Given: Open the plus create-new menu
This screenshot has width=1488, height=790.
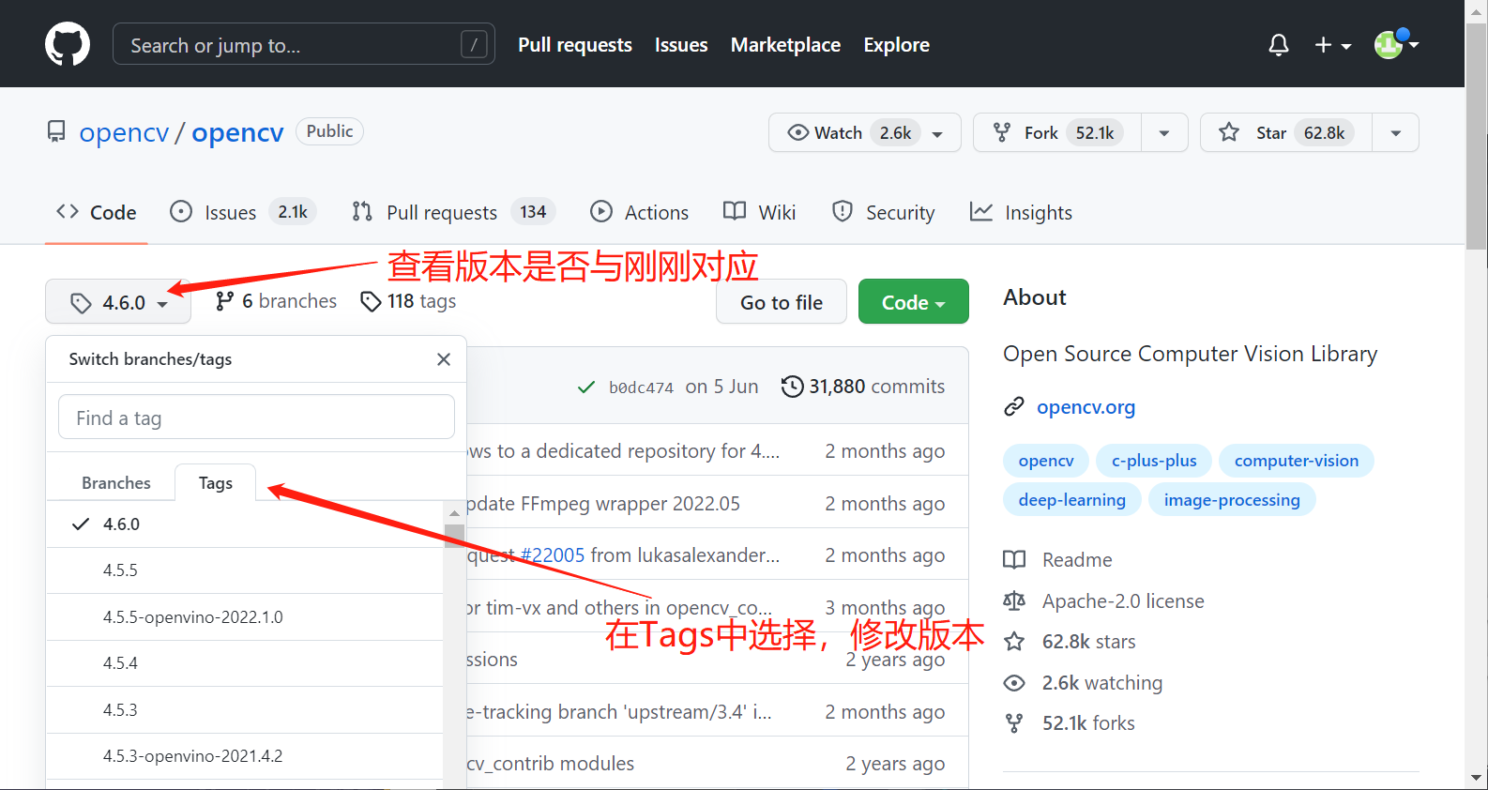Looking at the screenshot, I should click(1332, 45).
